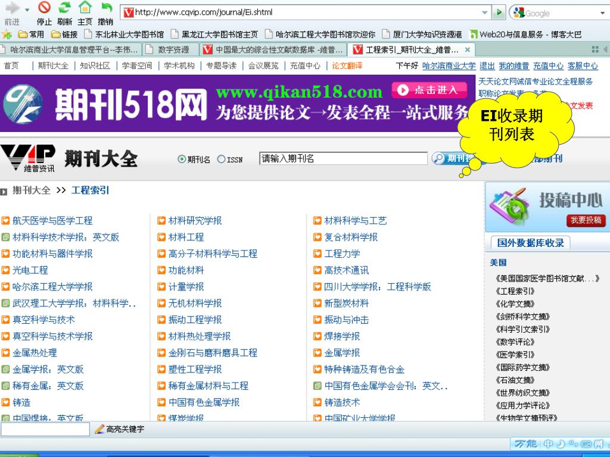Click the icon beside 航天医学与医学工程
Screen dimensions: 610x457
[5, 221]
